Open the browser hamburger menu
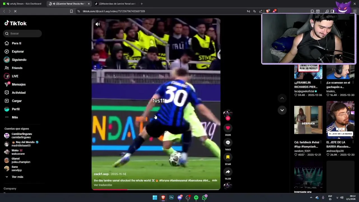The image size is (359, 202). (x=355, y=11)
